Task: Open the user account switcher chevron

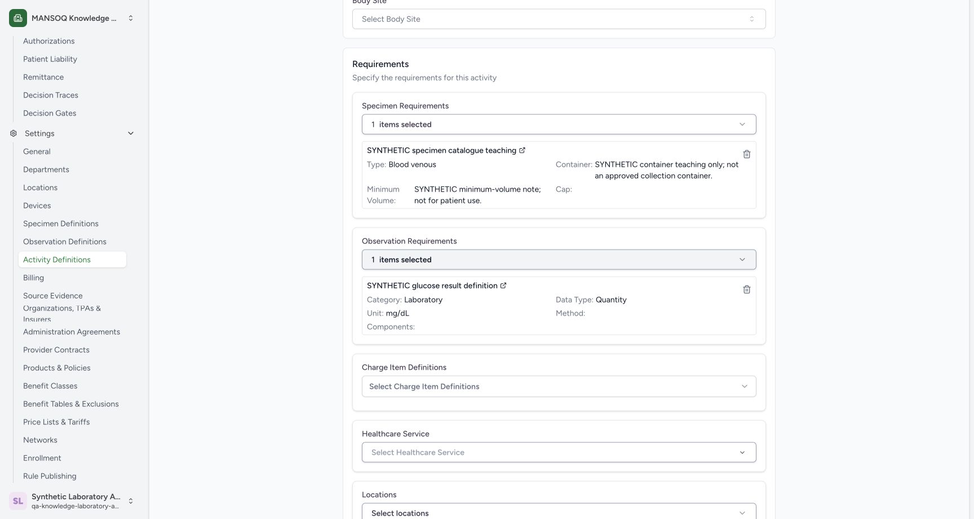Action: 131,501
